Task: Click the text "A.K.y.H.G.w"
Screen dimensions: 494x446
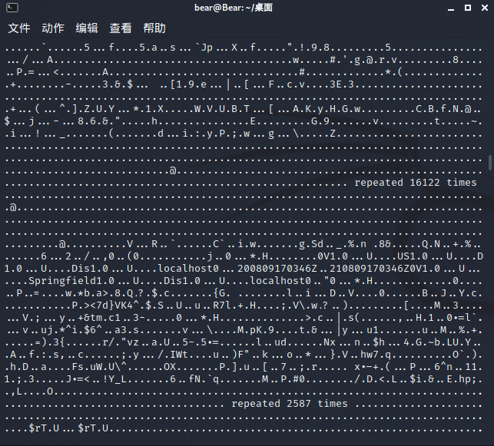Action: click(327, 109)
